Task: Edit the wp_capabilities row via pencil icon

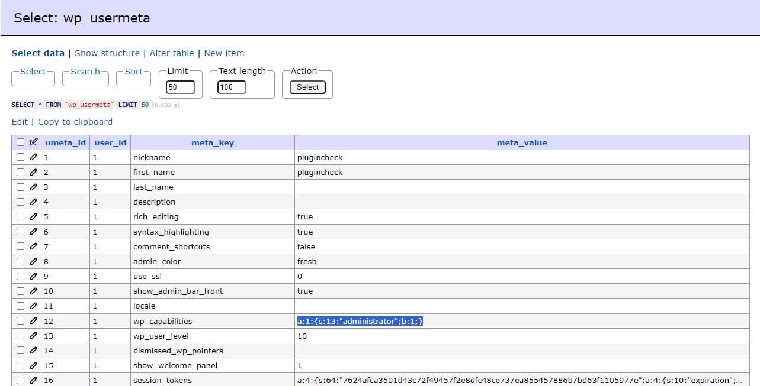Action: coord(33,321)
